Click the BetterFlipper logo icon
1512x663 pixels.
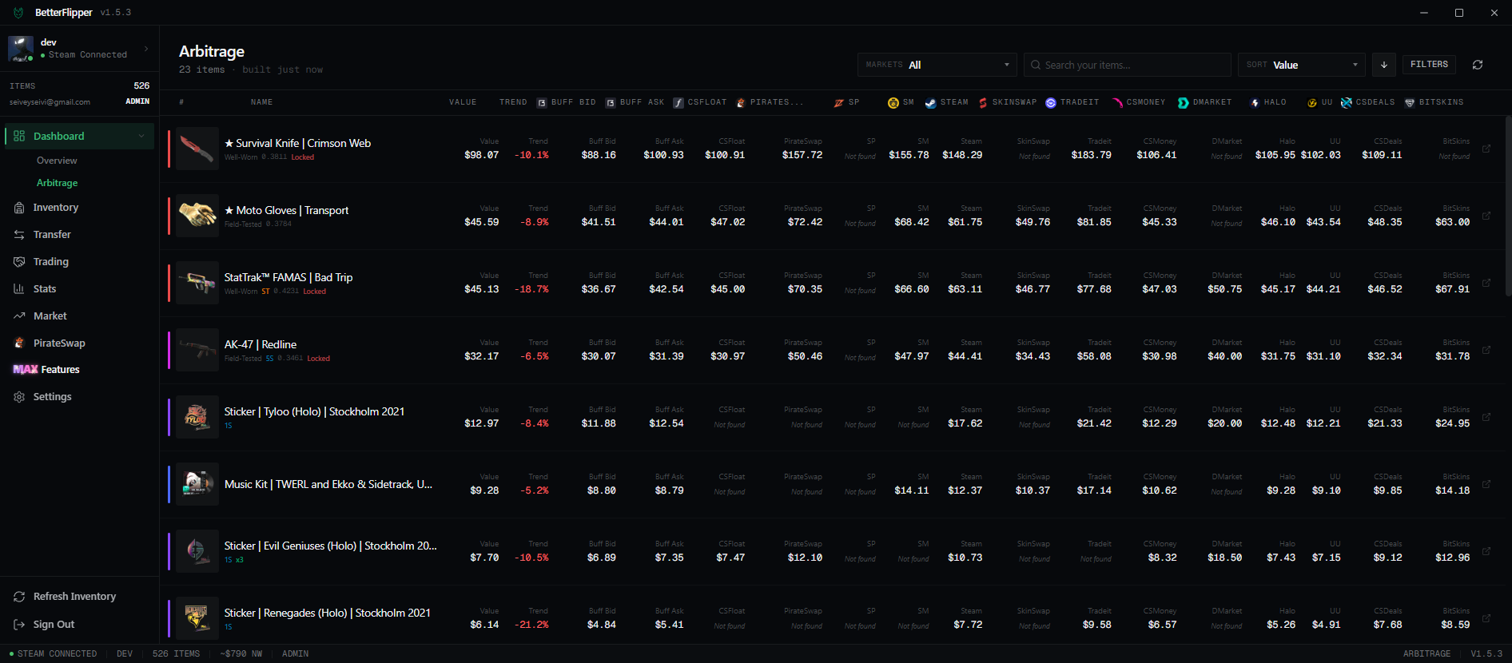point(18,13)
